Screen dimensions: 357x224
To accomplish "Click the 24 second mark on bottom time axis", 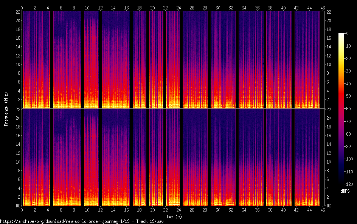I will (x=178, y=210).
